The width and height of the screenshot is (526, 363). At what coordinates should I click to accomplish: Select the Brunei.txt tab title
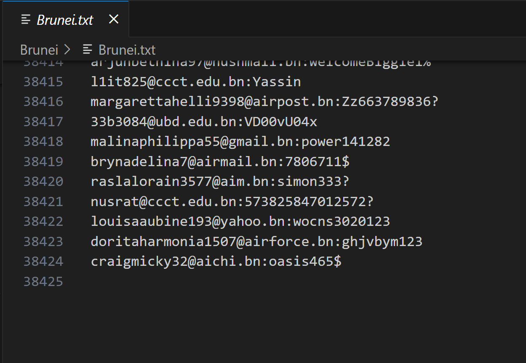point(65,20)
